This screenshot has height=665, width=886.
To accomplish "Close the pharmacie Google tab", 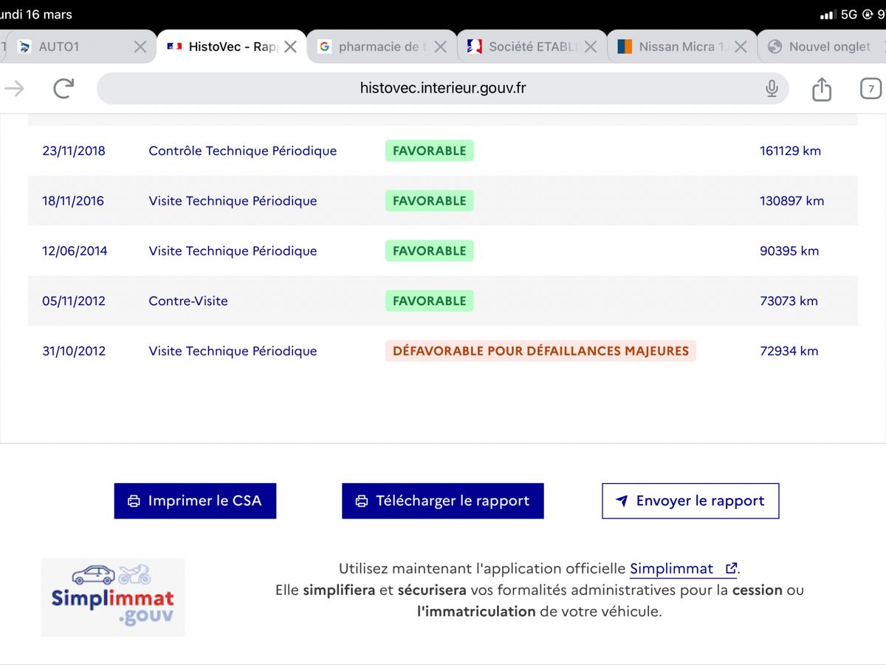I will point(441,47).
